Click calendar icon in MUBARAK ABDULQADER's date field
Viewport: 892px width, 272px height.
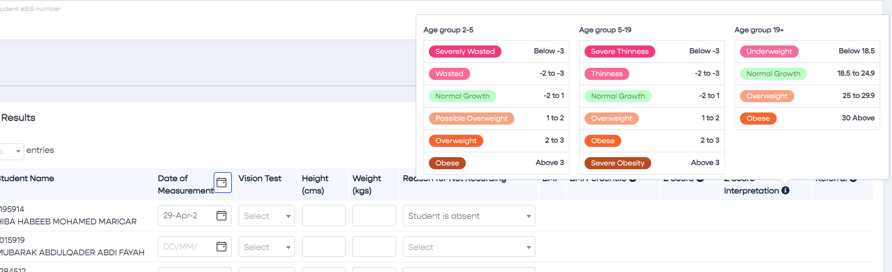click(x=221, y=246)
